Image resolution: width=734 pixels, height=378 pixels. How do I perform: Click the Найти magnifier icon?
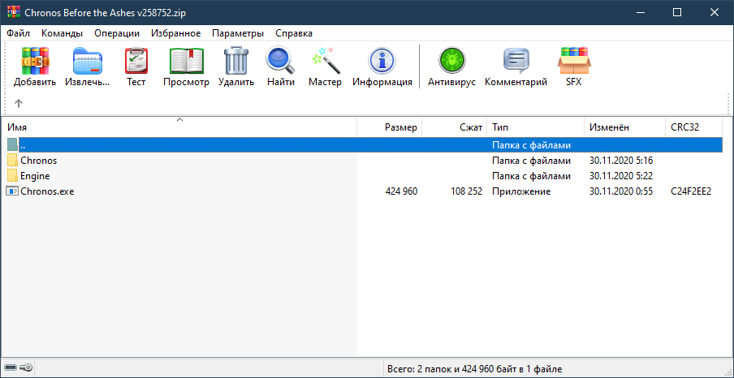tap(280, 62)
